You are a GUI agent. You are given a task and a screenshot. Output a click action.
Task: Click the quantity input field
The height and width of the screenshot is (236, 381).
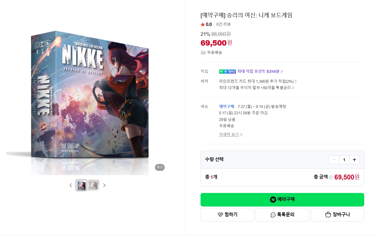(x=344, y=160)
